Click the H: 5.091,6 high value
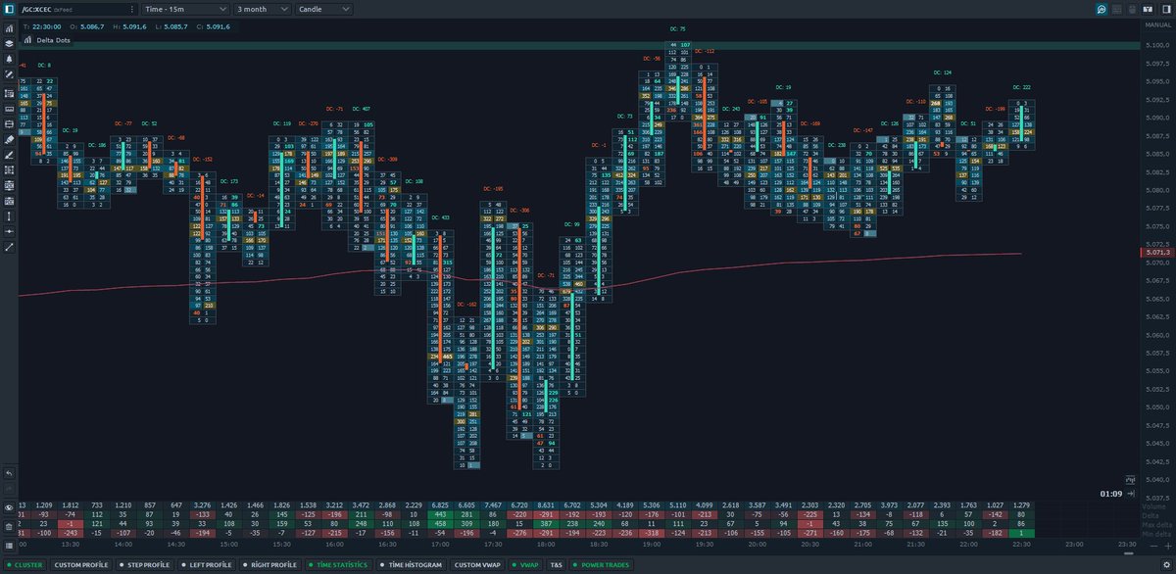 130,26
